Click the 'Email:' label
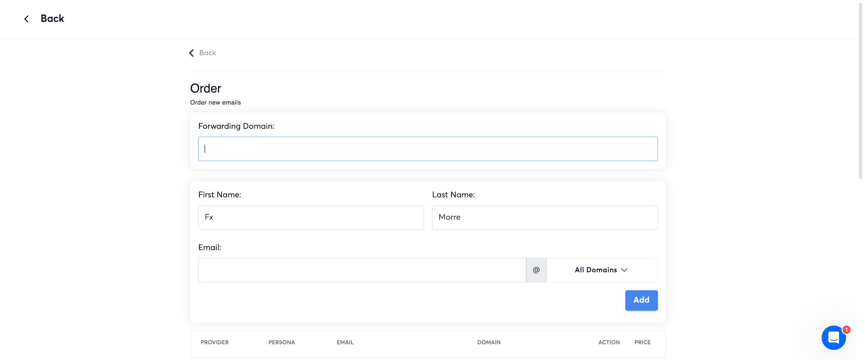 (210, 248)
